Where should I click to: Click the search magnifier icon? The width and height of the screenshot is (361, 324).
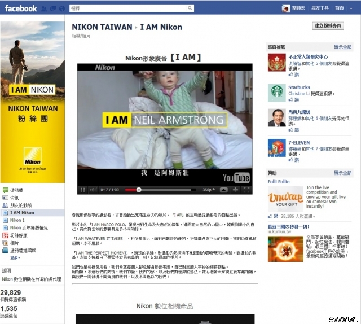190,8
